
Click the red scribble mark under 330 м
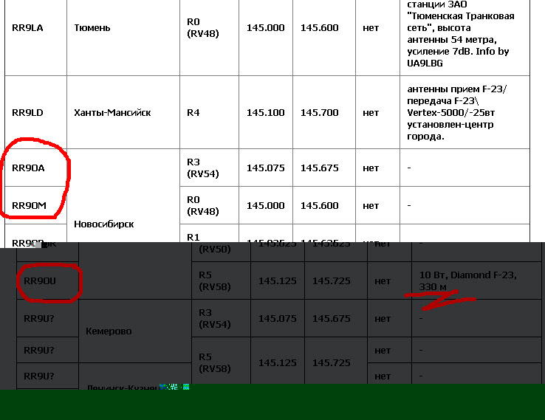(x=441, y=299)
